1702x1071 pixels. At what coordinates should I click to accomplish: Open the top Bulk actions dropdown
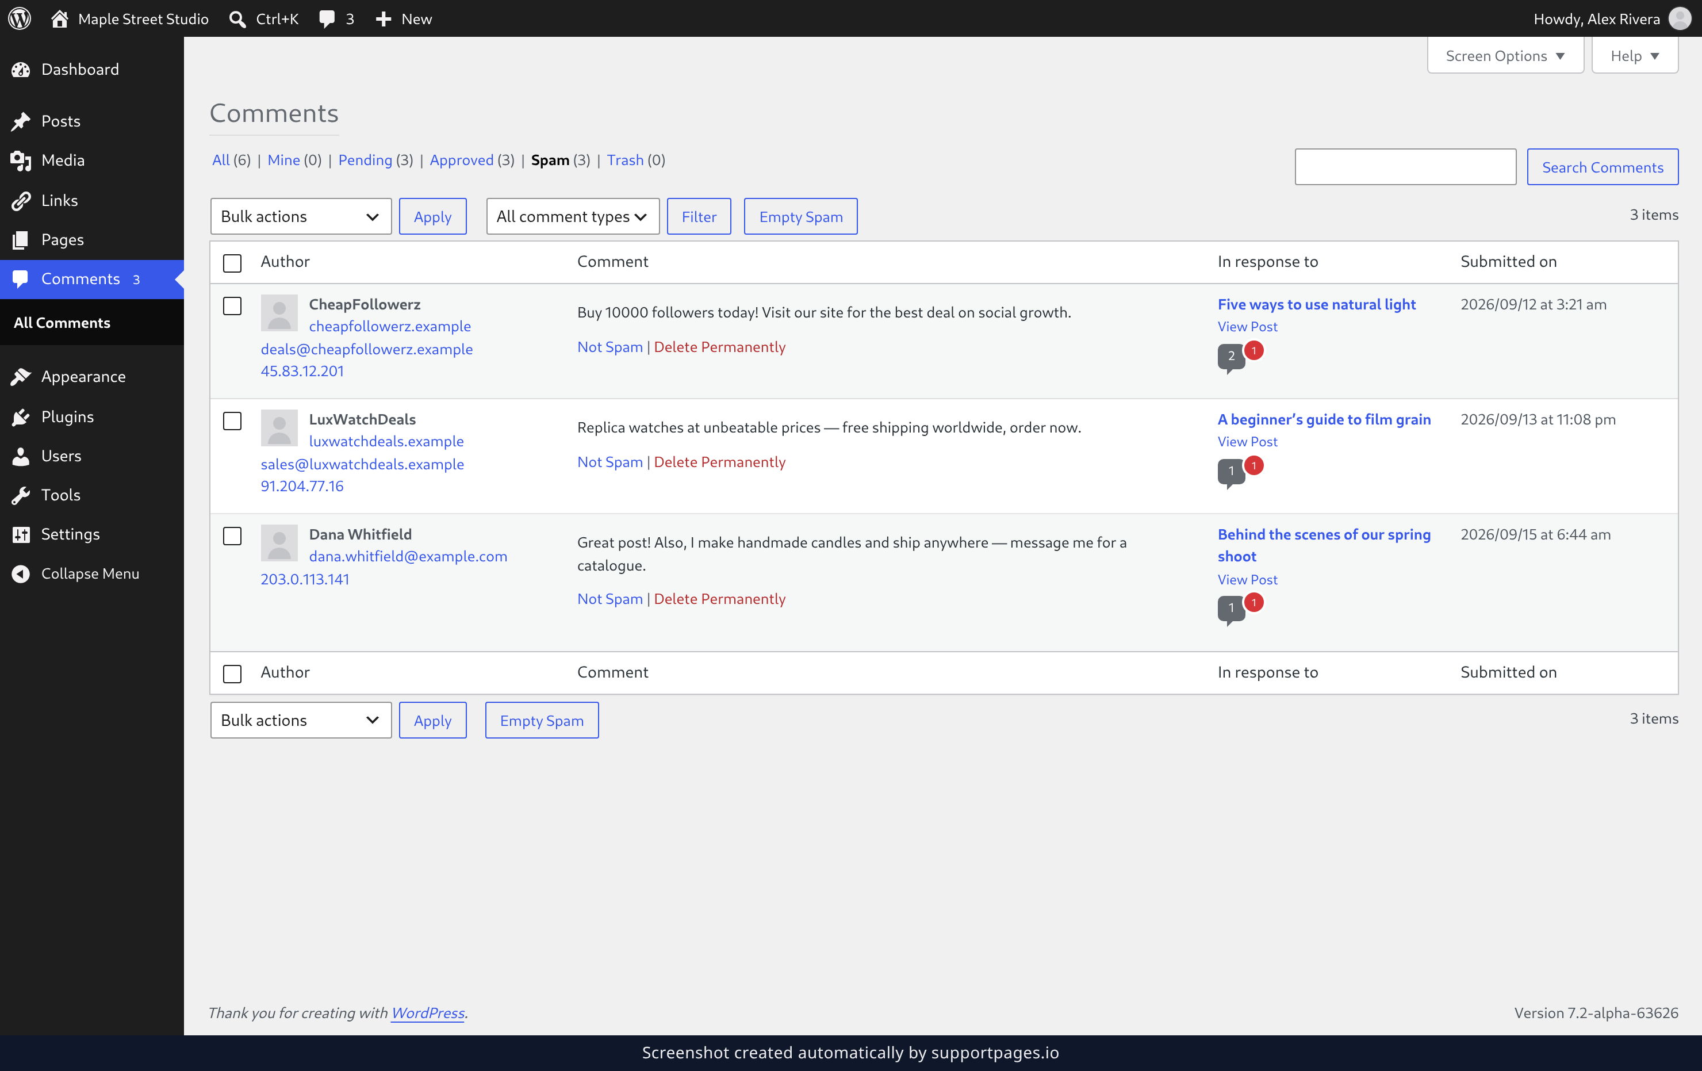coord(300,216)
